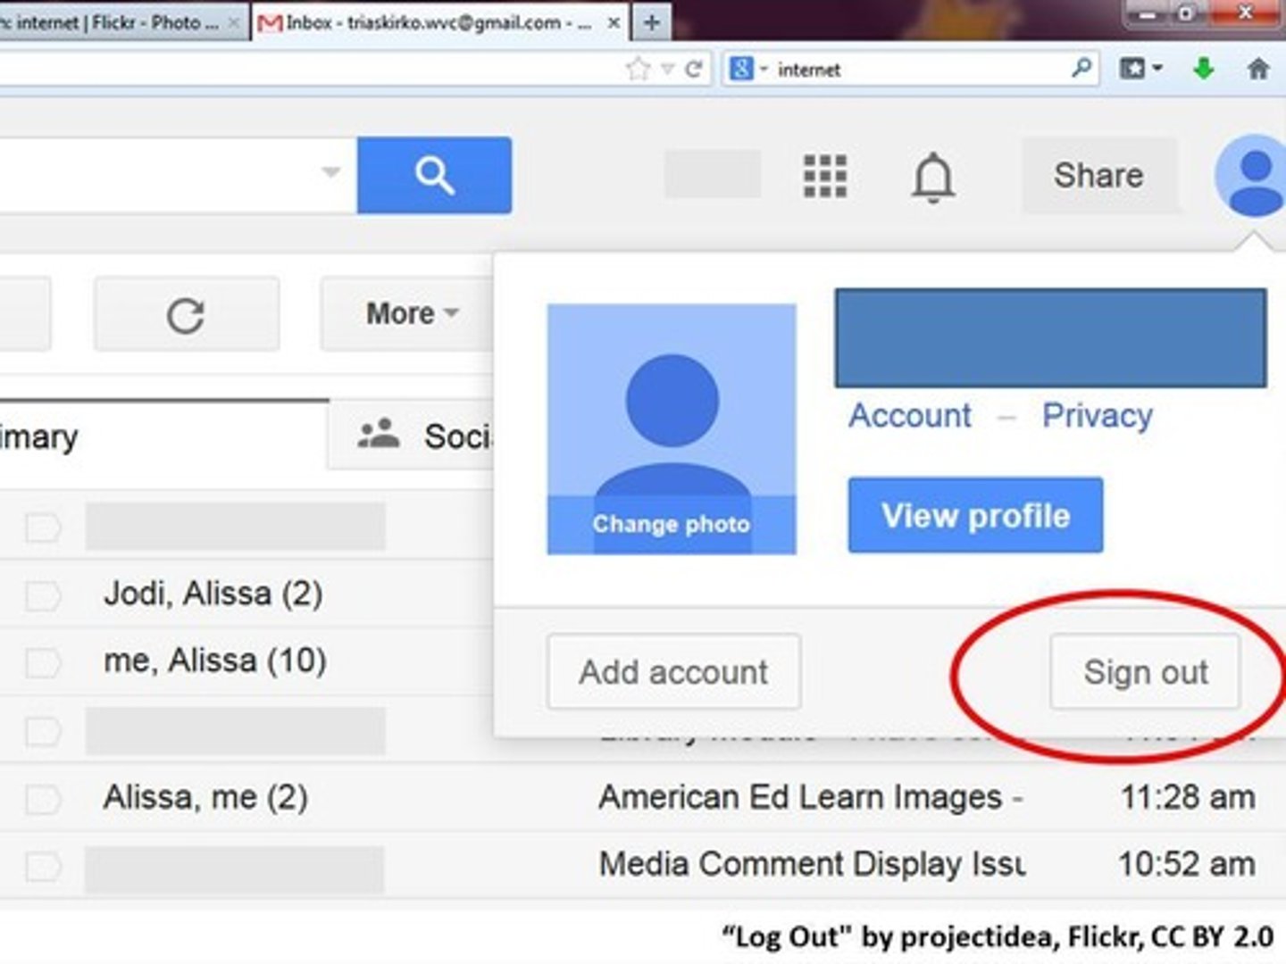1286x964 pixels.
Task: Open the More dropdown menu
Action: click(x=411, y=314)
